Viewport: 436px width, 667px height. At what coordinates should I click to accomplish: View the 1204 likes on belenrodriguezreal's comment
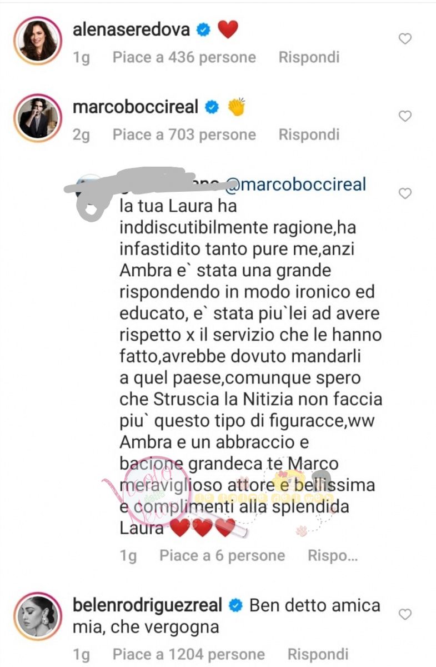[189, 655]
